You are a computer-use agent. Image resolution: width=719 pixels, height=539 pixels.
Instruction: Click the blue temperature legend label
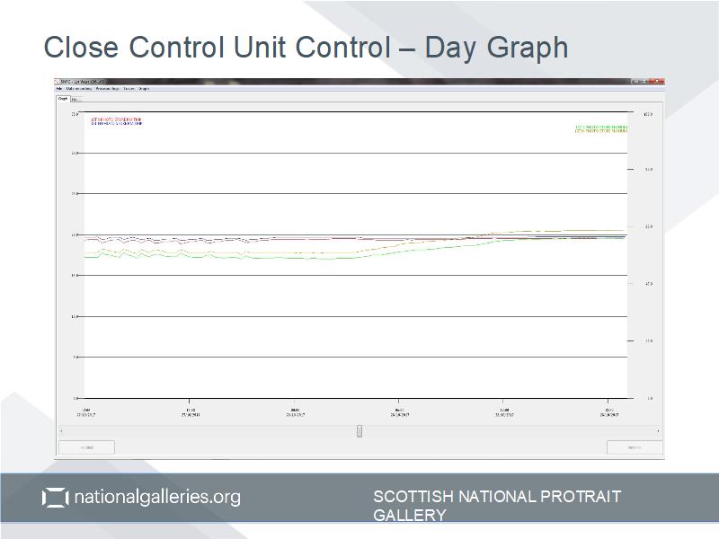(117, 122)
